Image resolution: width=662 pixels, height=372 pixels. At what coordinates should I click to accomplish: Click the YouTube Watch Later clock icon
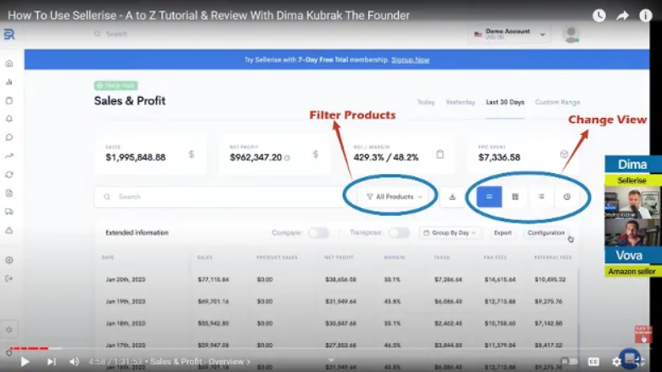click(x=599, y=15)
